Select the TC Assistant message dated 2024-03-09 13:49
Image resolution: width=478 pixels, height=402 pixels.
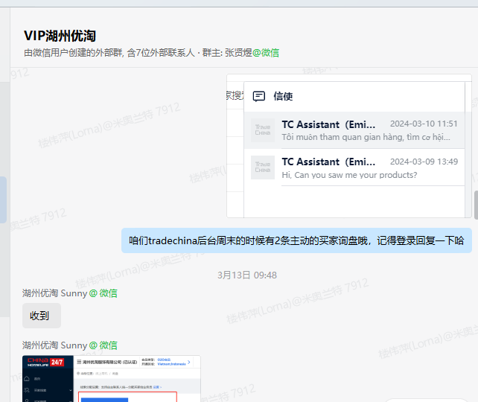click(x=354, y=167)
